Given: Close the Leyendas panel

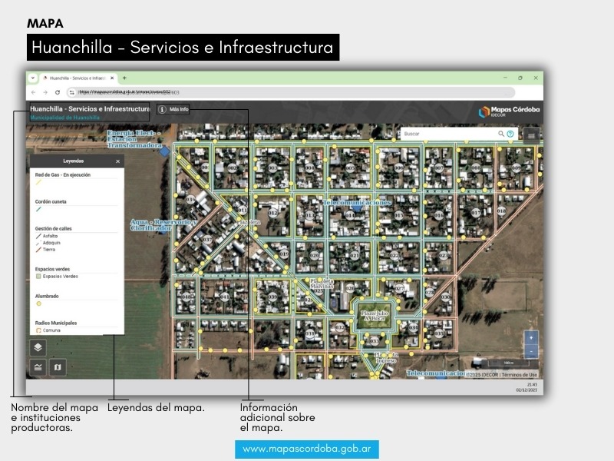Looking at the screenshot, I should pos(117,161).
